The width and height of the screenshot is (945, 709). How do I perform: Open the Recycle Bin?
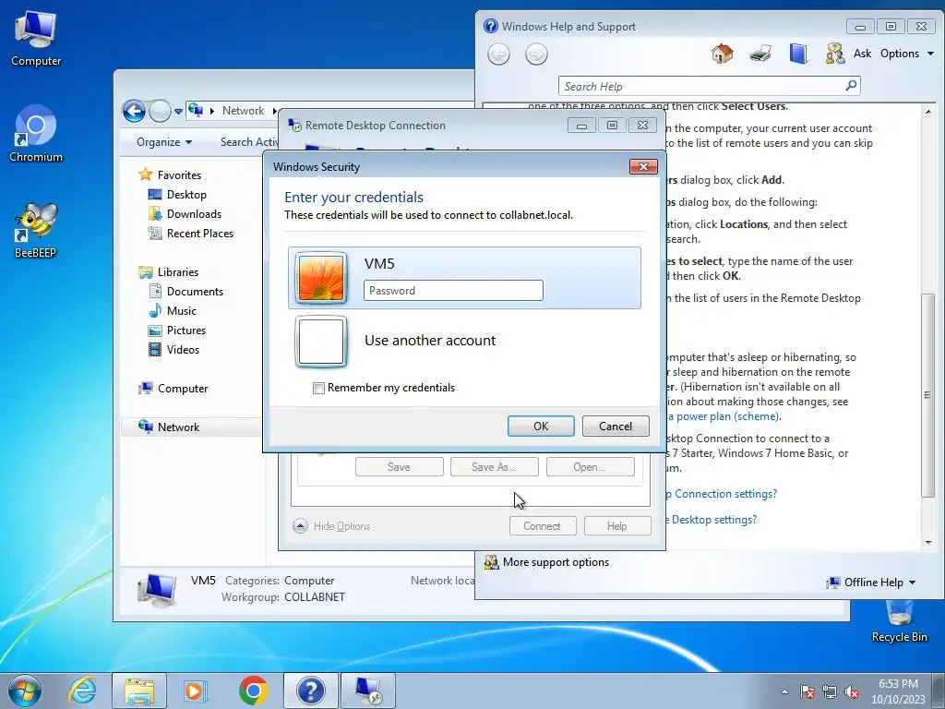(899, 621)
